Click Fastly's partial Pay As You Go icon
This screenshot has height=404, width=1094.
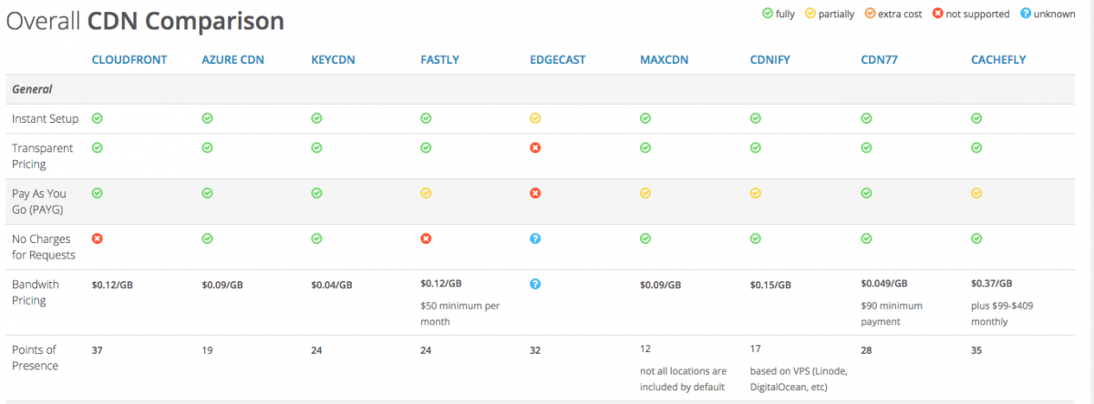(x=426, y=193)
